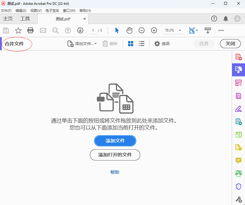Switch to list view
Image resolution: width=245 pixels, height=205 pixels.
pos(141,44)
